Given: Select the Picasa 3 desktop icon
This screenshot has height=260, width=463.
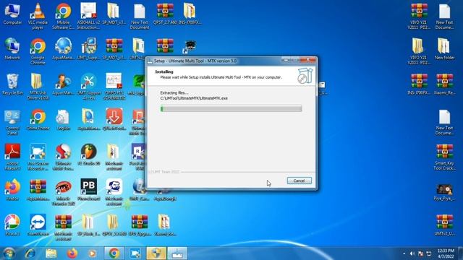Looking at the screenshot, I should (x=12, y=225).
